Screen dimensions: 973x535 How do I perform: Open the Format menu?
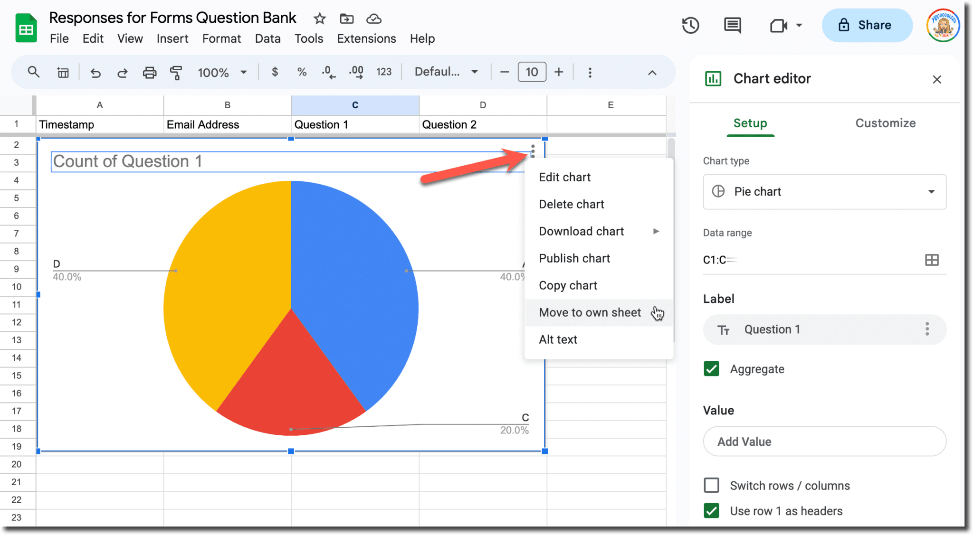[x=221, y=38]
